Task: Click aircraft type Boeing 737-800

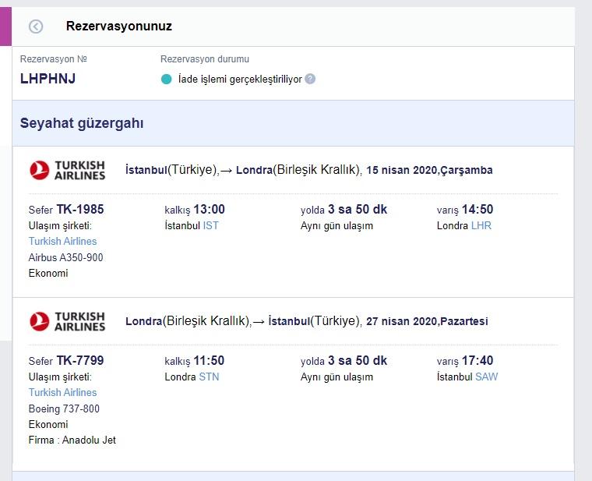Action: click(64, 408)
